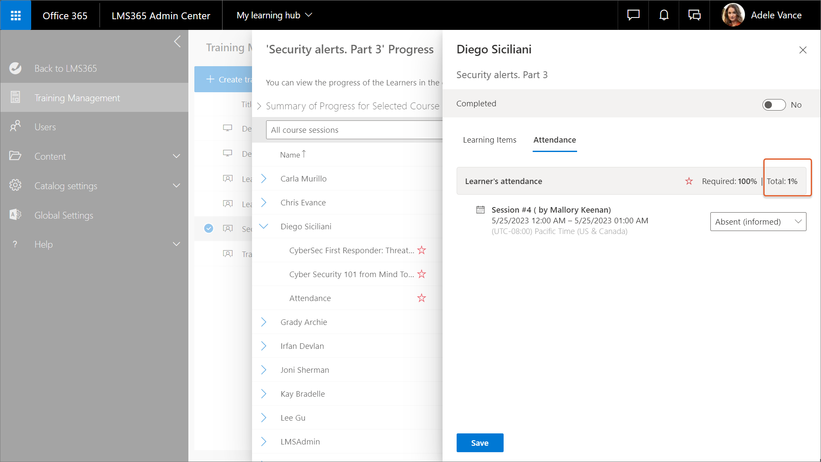Click the chat message icon in header
821x462 pixels.
(x=633, y=15)
